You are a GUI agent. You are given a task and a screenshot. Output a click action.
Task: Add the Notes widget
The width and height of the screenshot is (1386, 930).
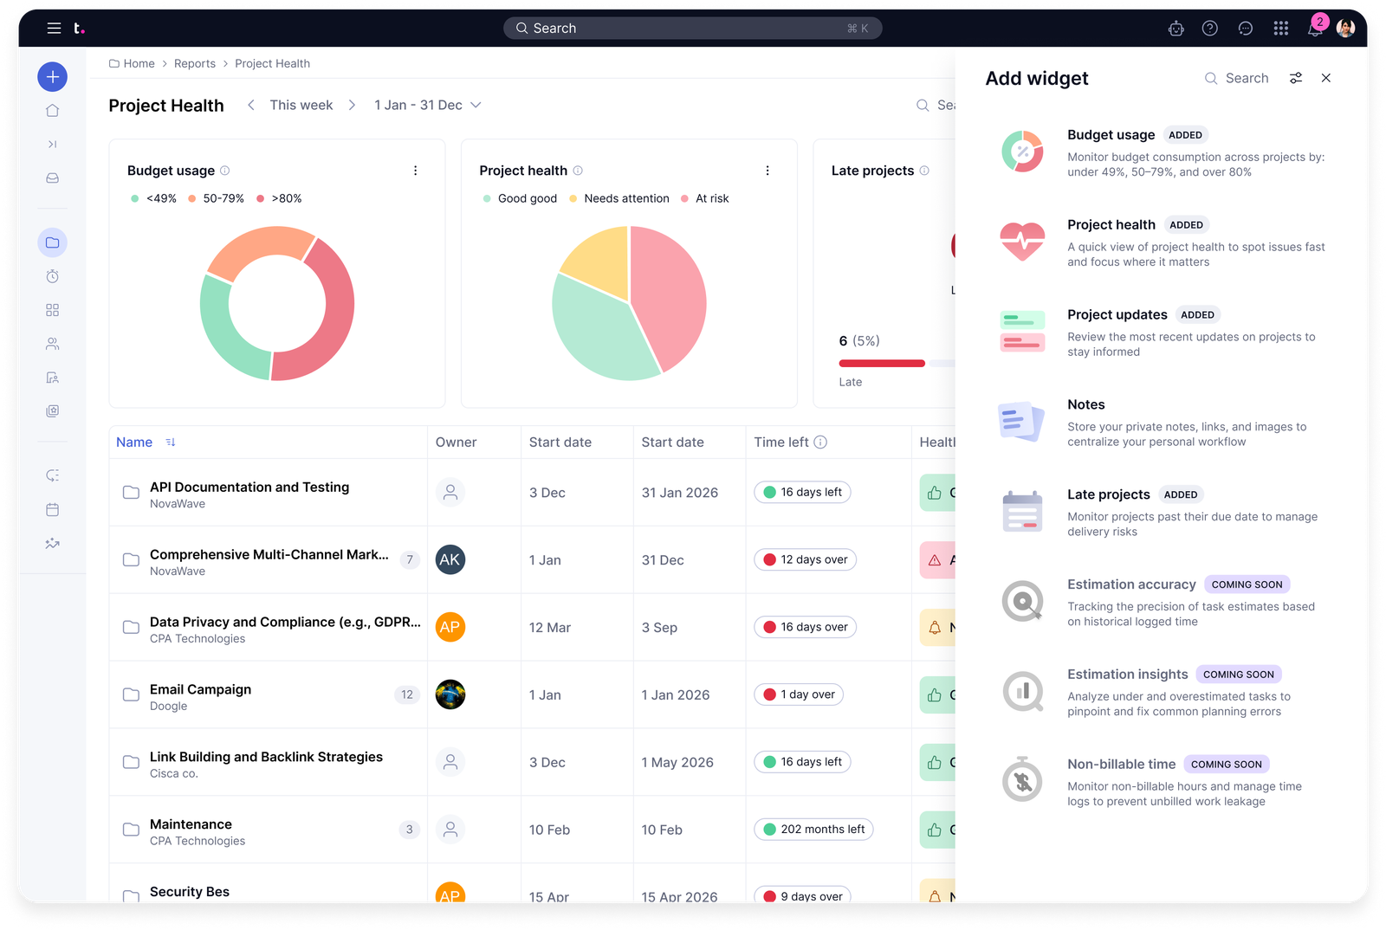click(1085, 404)
